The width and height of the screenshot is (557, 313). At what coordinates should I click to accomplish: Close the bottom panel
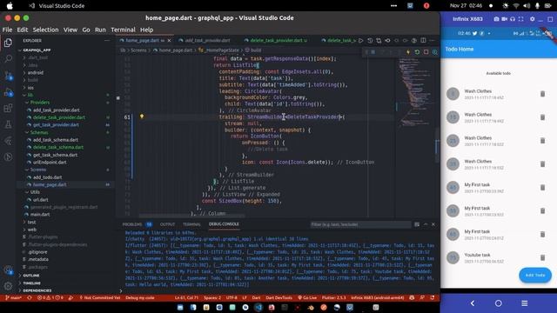point(433,224)
